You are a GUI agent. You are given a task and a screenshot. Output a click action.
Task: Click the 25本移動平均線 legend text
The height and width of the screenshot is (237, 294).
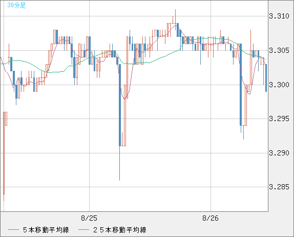tap(120, 230)
